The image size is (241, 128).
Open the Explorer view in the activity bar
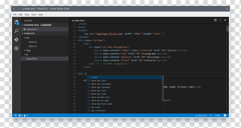[17, 22]
